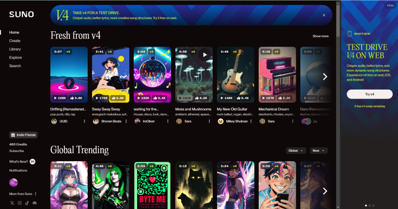Go to Home in sidebar
The width and height of the screenshot is (398, 209).
[x=14, y=32]
